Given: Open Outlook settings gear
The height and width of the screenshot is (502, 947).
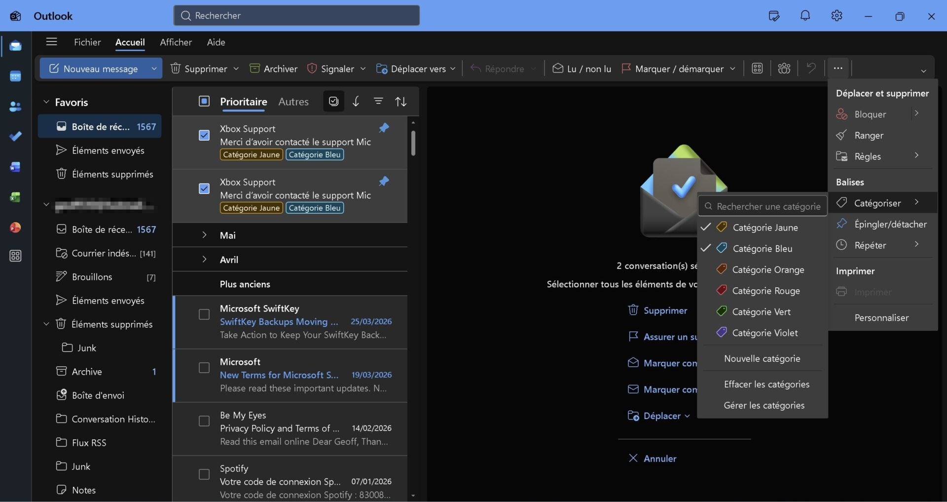Looking at the screenshot, I should click(x=837, y=16).
